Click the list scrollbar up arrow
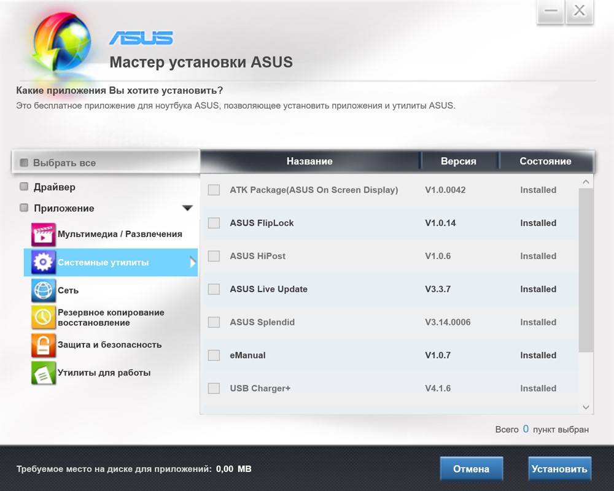614x491 pixels. 586,182
